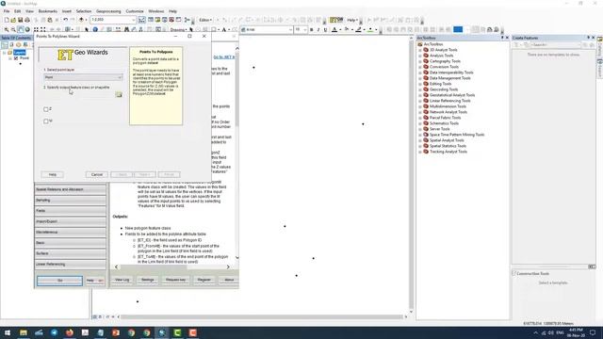Image resolution: width=603 pixels, height=339 pixels.
Task: Open a map document via folder icon
Action: click(13, 20)
